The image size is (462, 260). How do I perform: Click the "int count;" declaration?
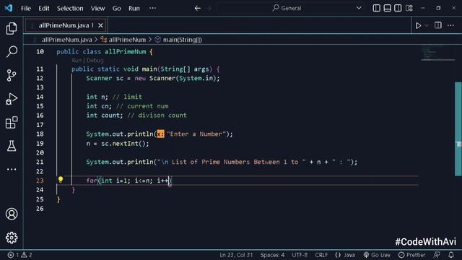pos(105,116)
